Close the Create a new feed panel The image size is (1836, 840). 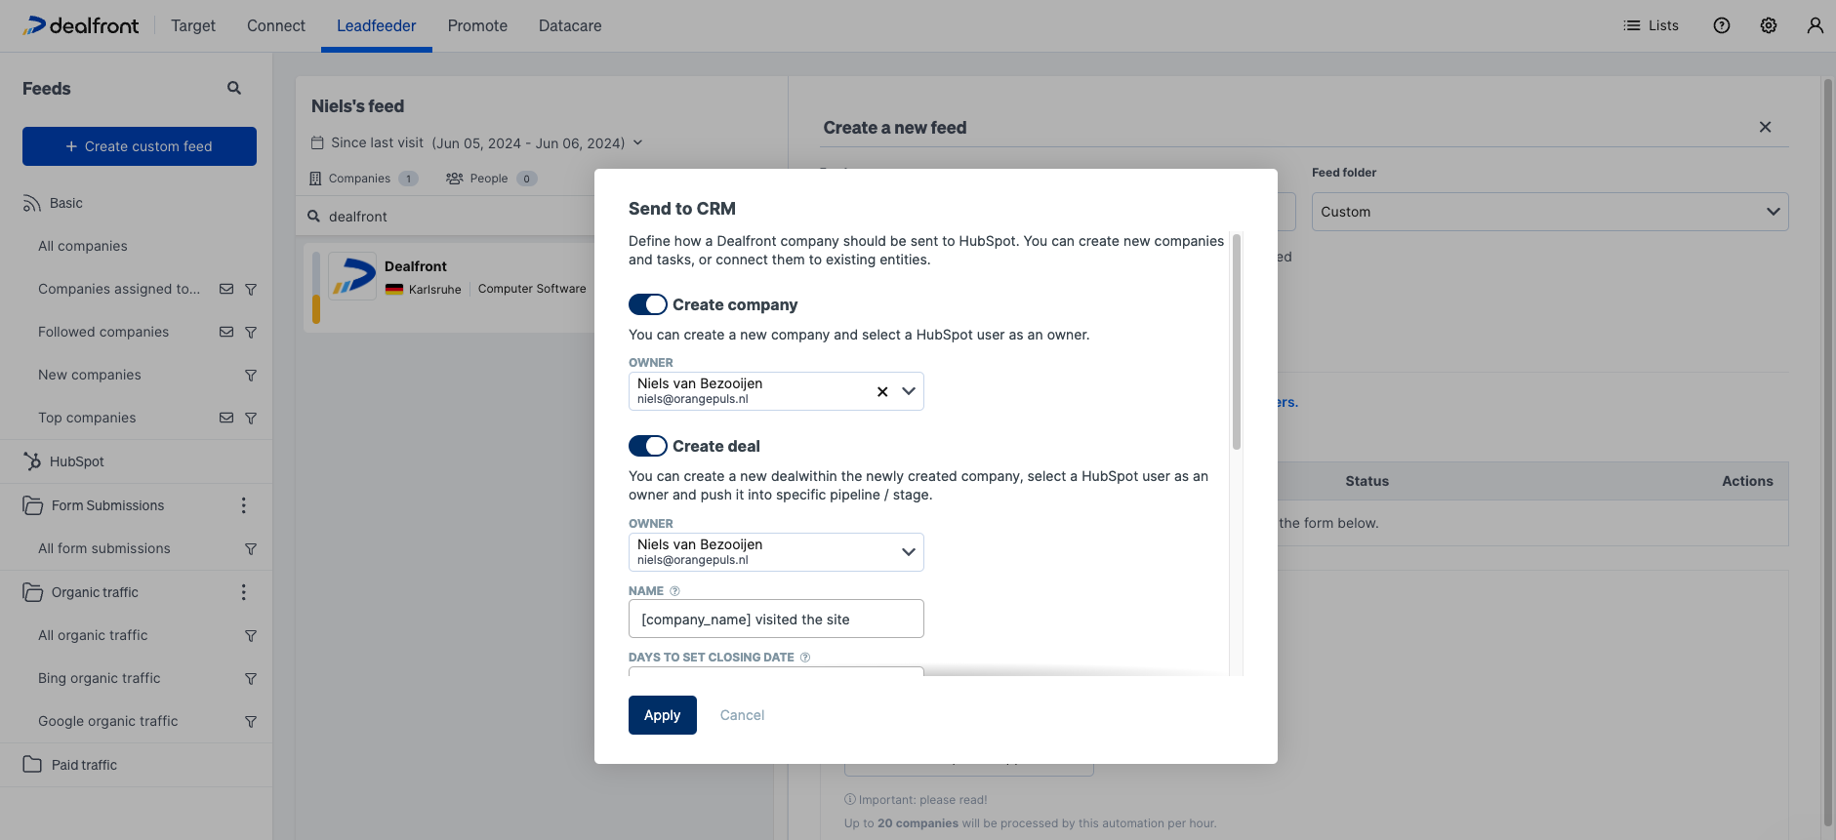(1765, 127)
